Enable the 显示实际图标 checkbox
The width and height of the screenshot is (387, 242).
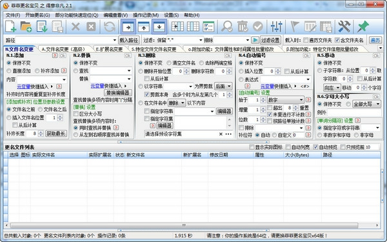[252, 147]
